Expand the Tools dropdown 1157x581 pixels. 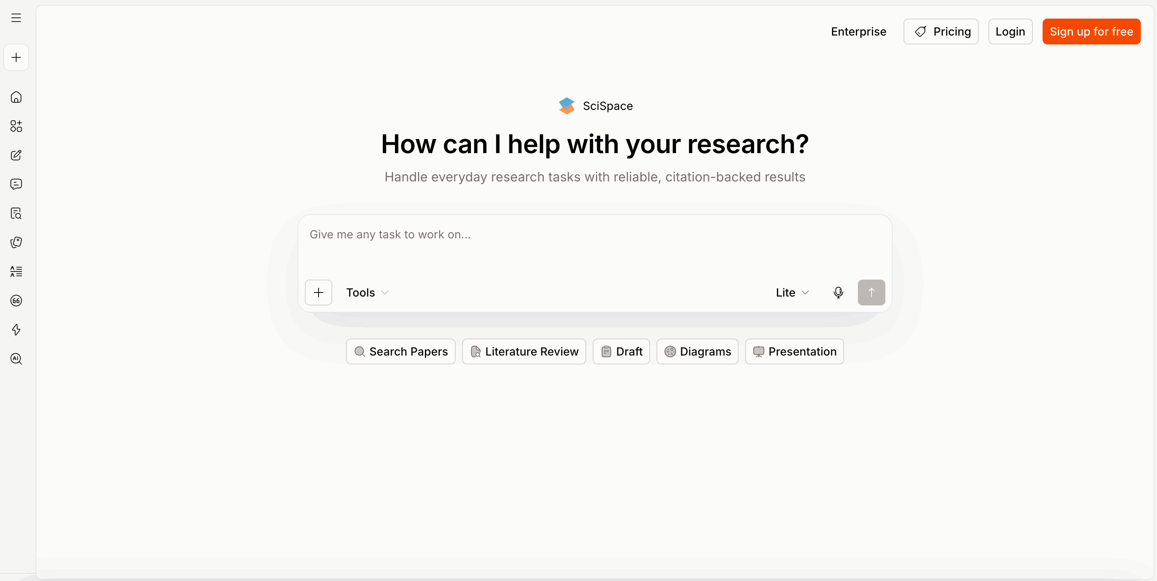367,293
